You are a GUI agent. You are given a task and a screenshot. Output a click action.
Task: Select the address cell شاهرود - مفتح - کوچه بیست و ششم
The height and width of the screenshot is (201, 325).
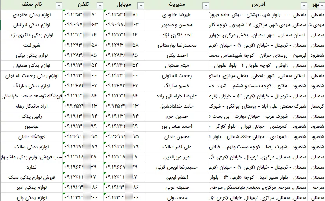[258, 86]
